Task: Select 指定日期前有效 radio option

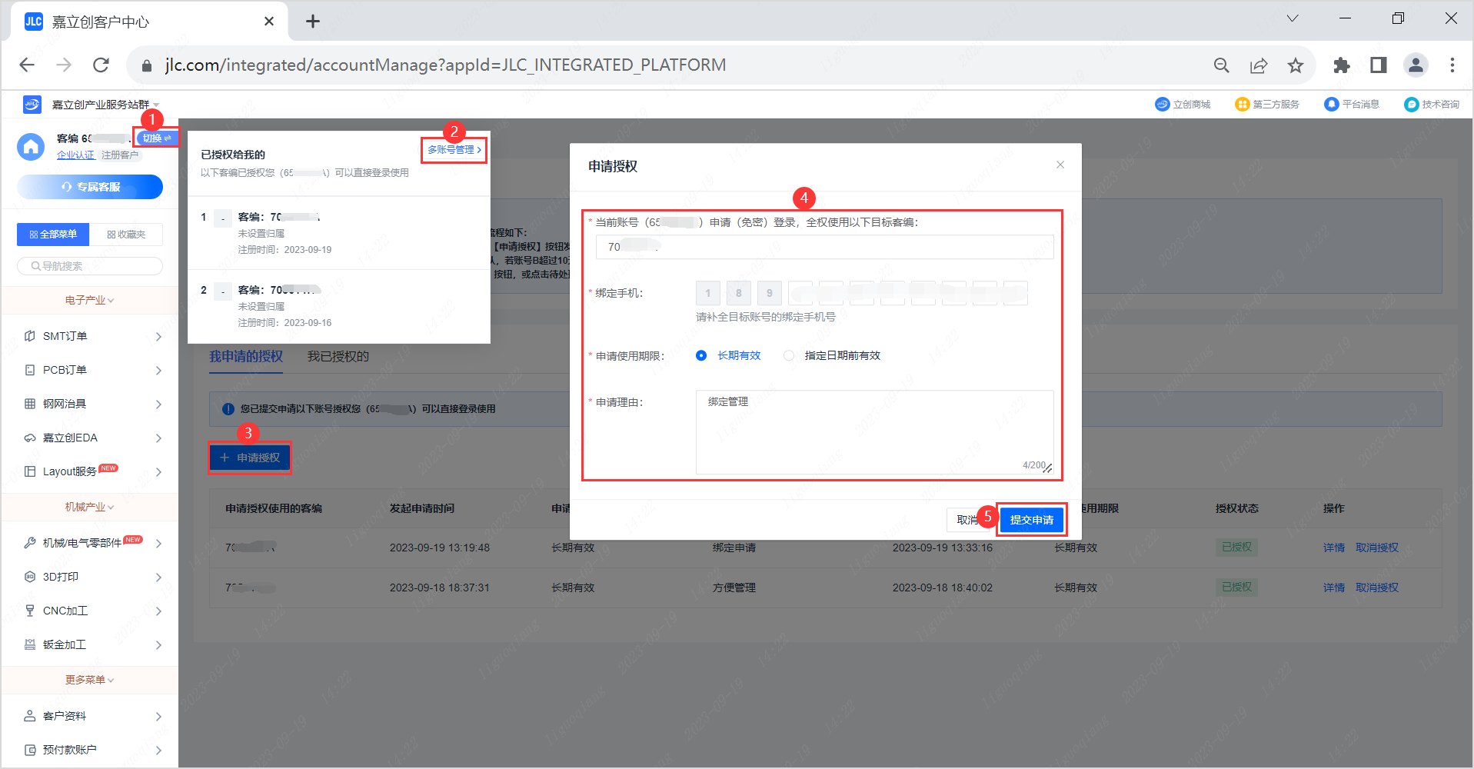Action: point(789,355)
